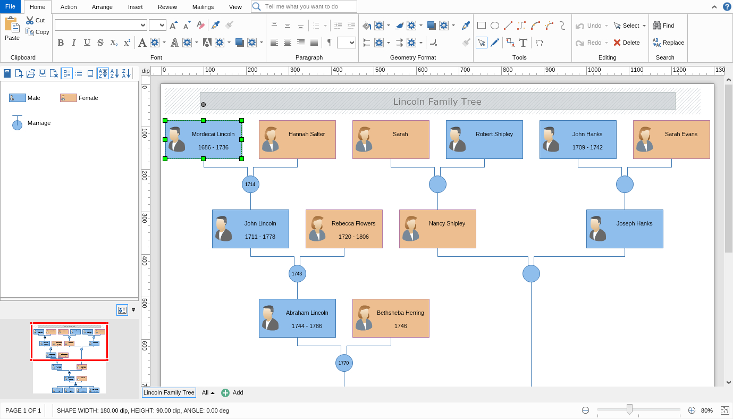733x419 pixels.
Task: Click the fit page to window icon
Action: [x=724, y=410]
